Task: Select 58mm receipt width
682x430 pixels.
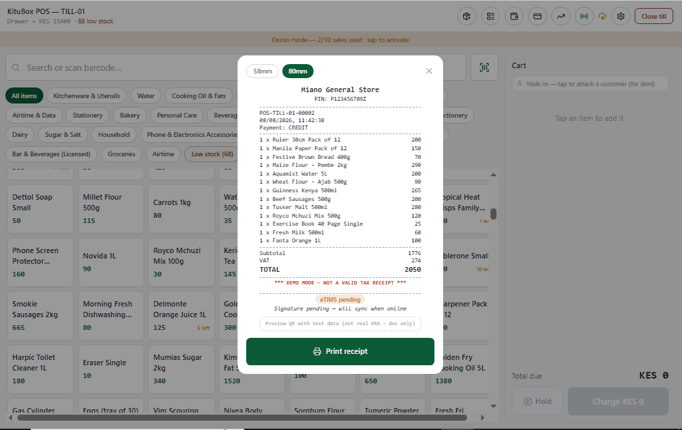Action: 263,71
